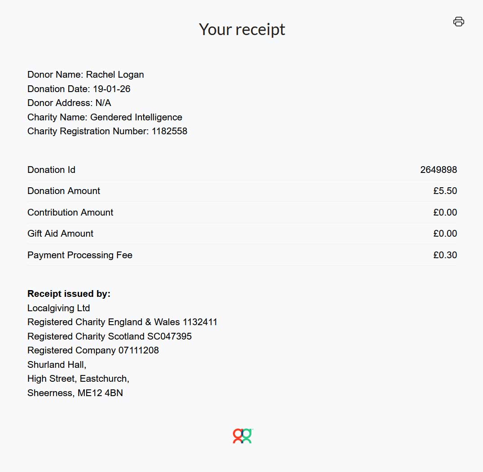
Task: Click the Charity Name Gendered Intelligence line
Action: point(105,117)
